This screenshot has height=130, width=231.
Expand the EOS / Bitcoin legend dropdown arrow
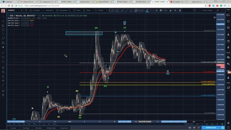click(x=36, y=16)
